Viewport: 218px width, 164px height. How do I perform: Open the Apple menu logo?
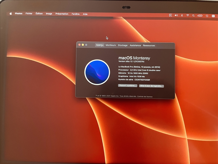pos(11,13)
